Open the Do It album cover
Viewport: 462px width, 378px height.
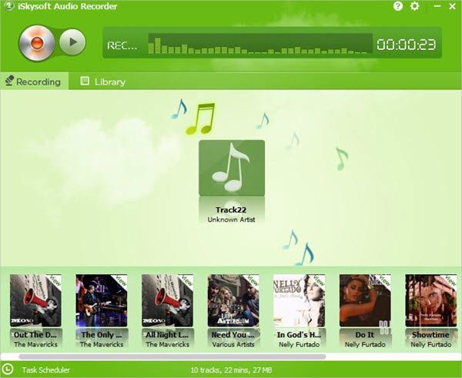365,300
